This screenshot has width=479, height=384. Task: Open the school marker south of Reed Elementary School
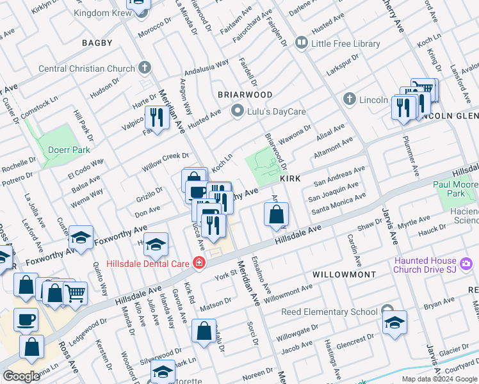pos(394,323)
